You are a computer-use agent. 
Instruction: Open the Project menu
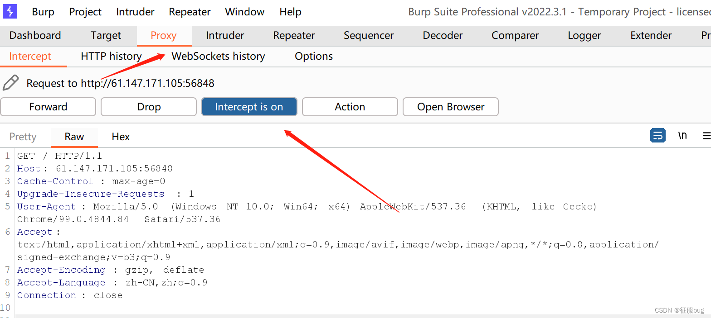coord(85,12)
